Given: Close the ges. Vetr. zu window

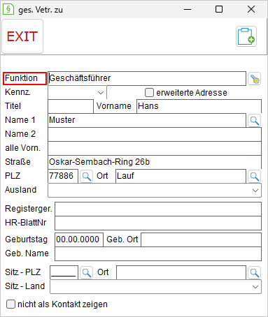Looking at the screenshot, I should [251, 10].
